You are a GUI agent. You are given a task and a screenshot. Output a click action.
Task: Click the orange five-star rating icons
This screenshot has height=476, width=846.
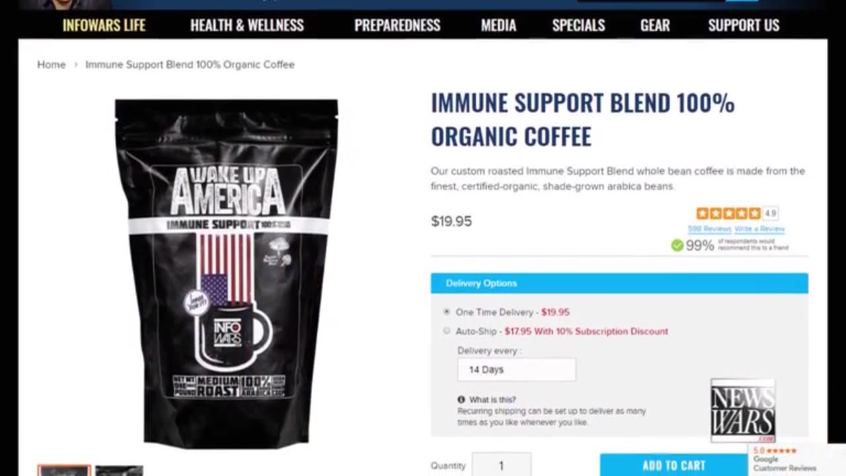(x=728, y=214)
